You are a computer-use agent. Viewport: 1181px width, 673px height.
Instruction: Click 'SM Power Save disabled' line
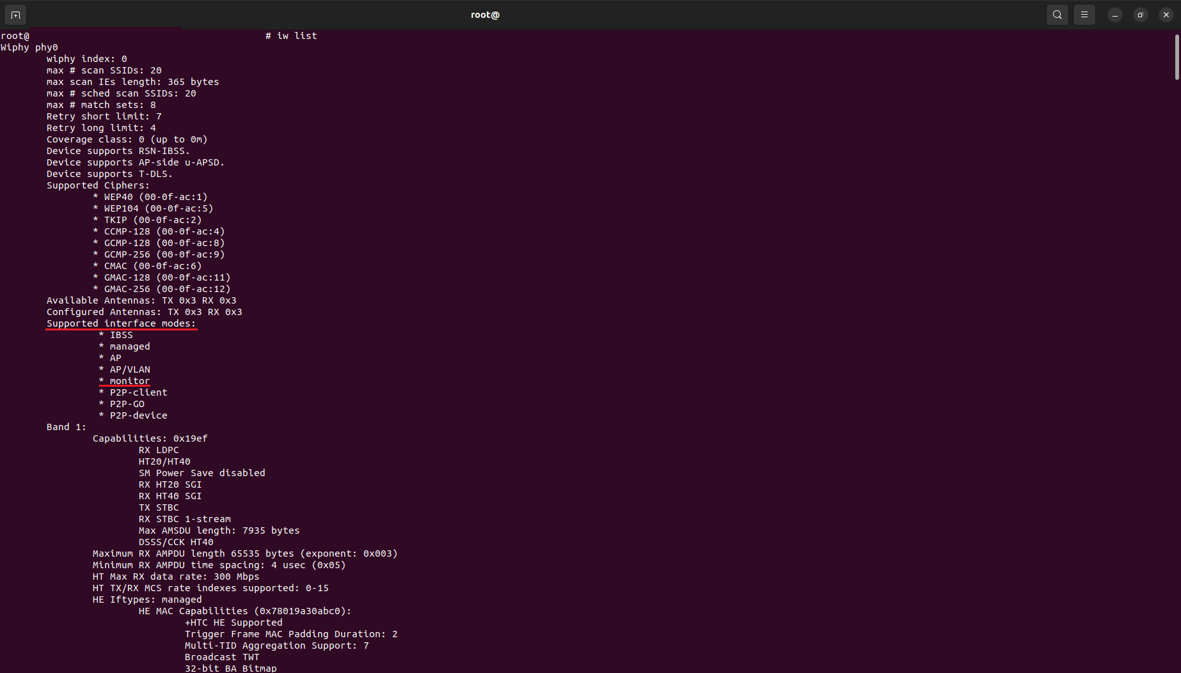coord(202,473)
